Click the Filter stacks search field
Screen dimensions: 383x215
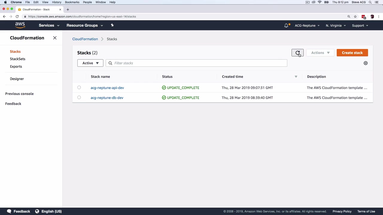(x=196, y=63)
